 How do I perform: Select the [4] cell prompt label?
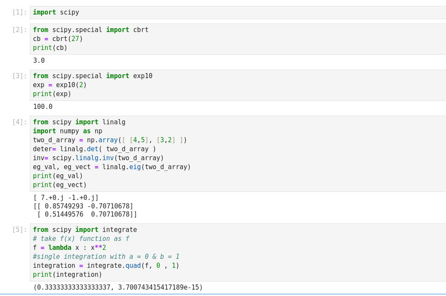click(19, 122)
